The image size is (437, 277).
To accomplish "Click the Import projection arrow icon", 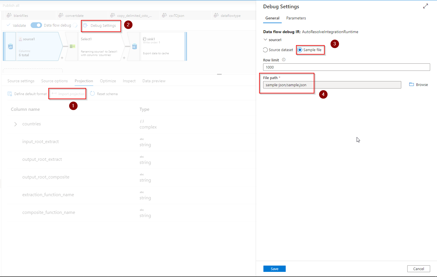I will click(54, 93).
